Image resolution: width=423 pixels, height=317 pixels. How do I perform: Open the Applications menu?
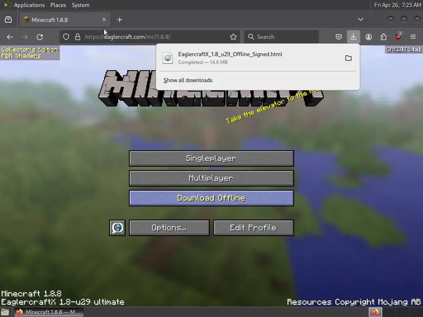pos(29,5)
